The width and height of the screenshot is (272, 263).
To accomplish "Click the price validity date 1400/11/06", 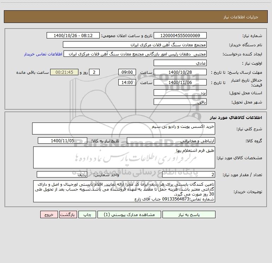I will point(180,82).
